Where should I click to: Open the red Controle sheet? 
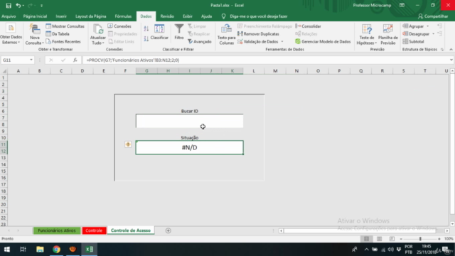[x=94, y=230]
